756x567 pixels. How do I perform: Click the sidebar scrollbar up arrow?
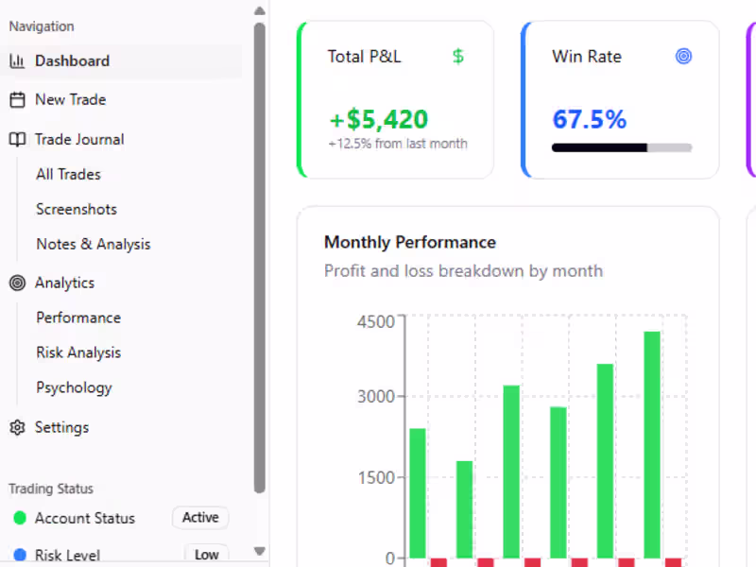click(259, 11)
